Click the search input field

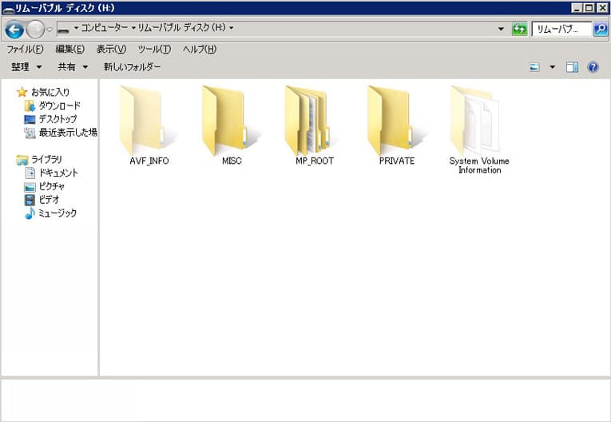[561, 29]
